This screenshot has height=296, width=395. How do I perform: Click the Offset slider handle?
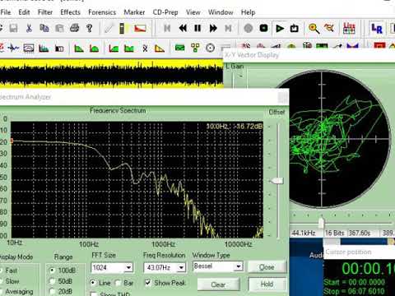pos(276,181)
